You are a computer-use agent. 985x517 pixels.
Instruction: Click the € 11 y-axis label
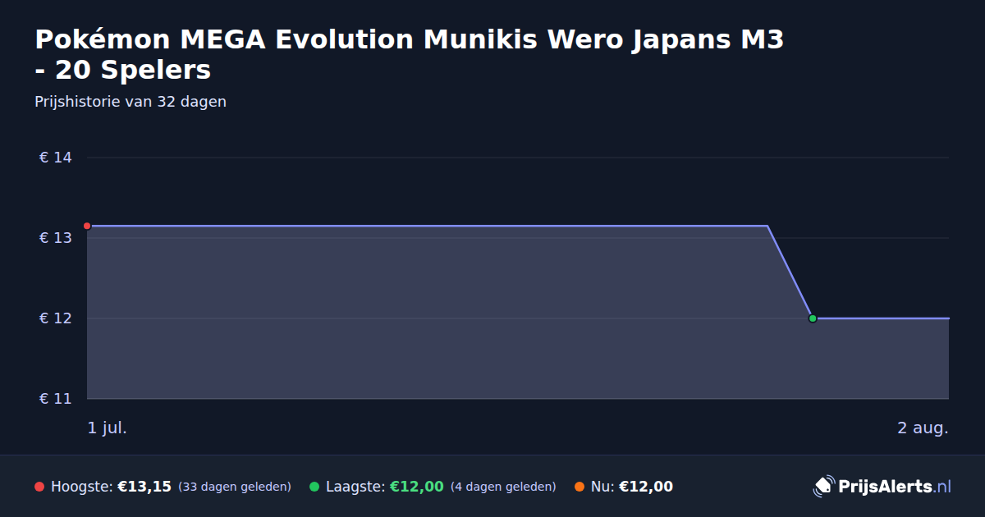(56, 399)
